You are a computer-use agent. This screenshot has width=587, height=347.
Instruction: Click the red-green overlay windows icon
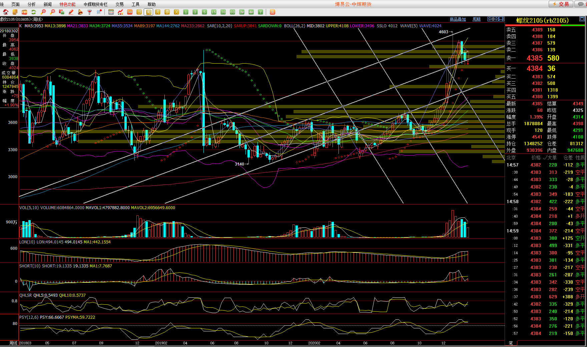62,12
